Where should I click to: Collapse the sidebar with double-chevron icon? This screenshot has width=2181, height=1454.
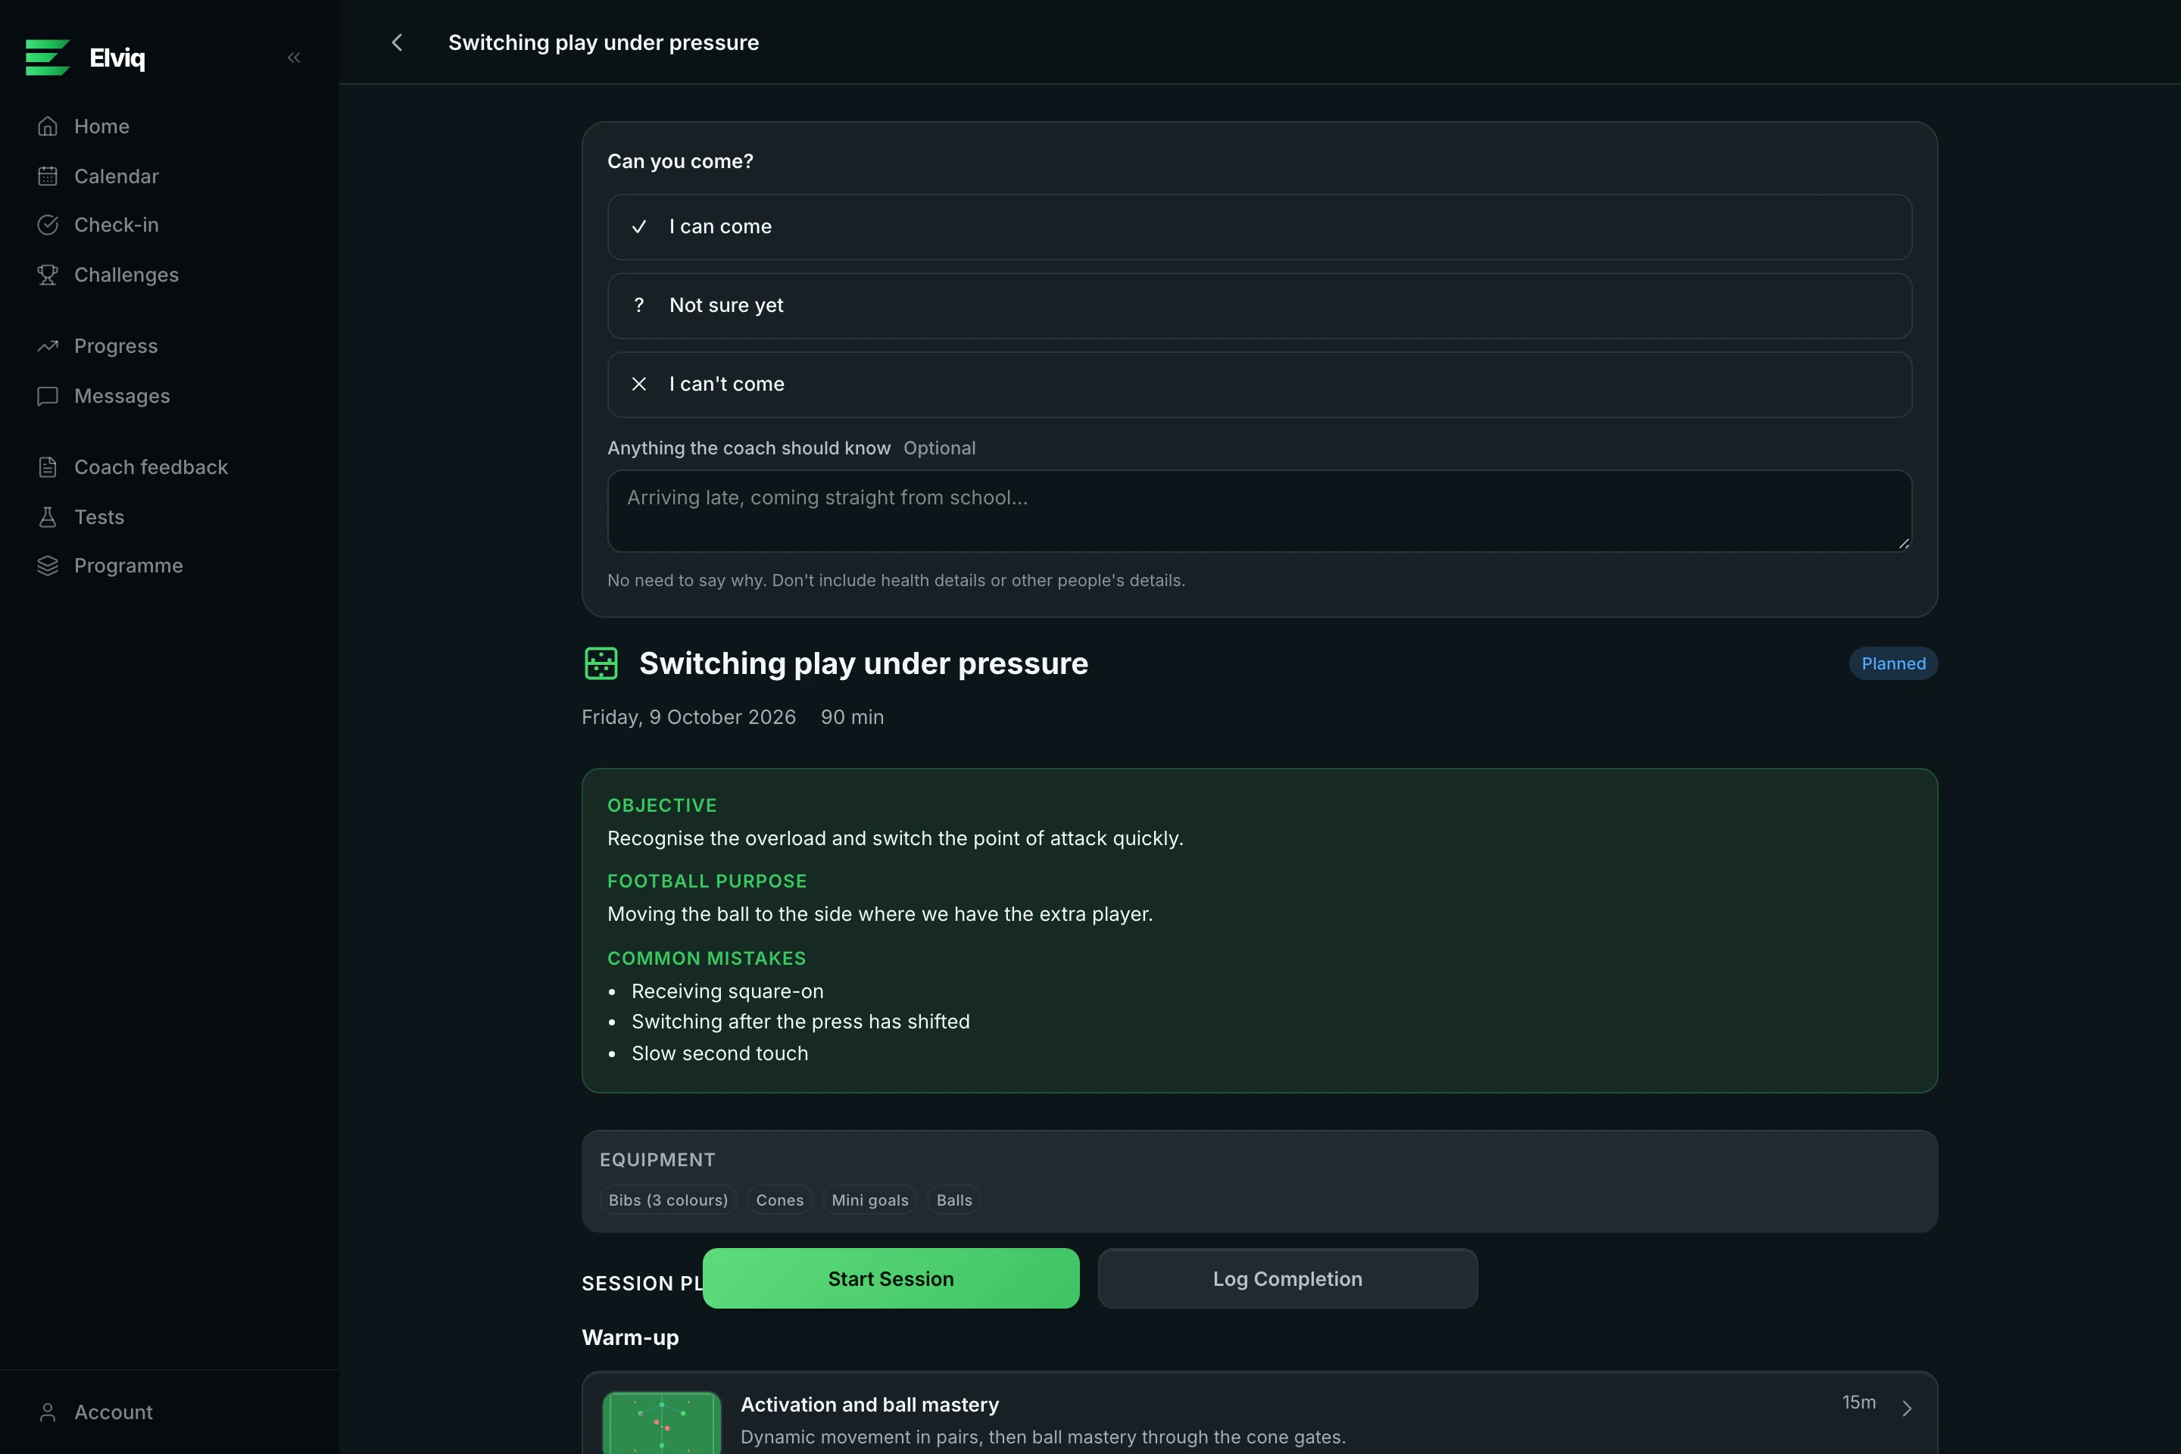pos(294,58)
